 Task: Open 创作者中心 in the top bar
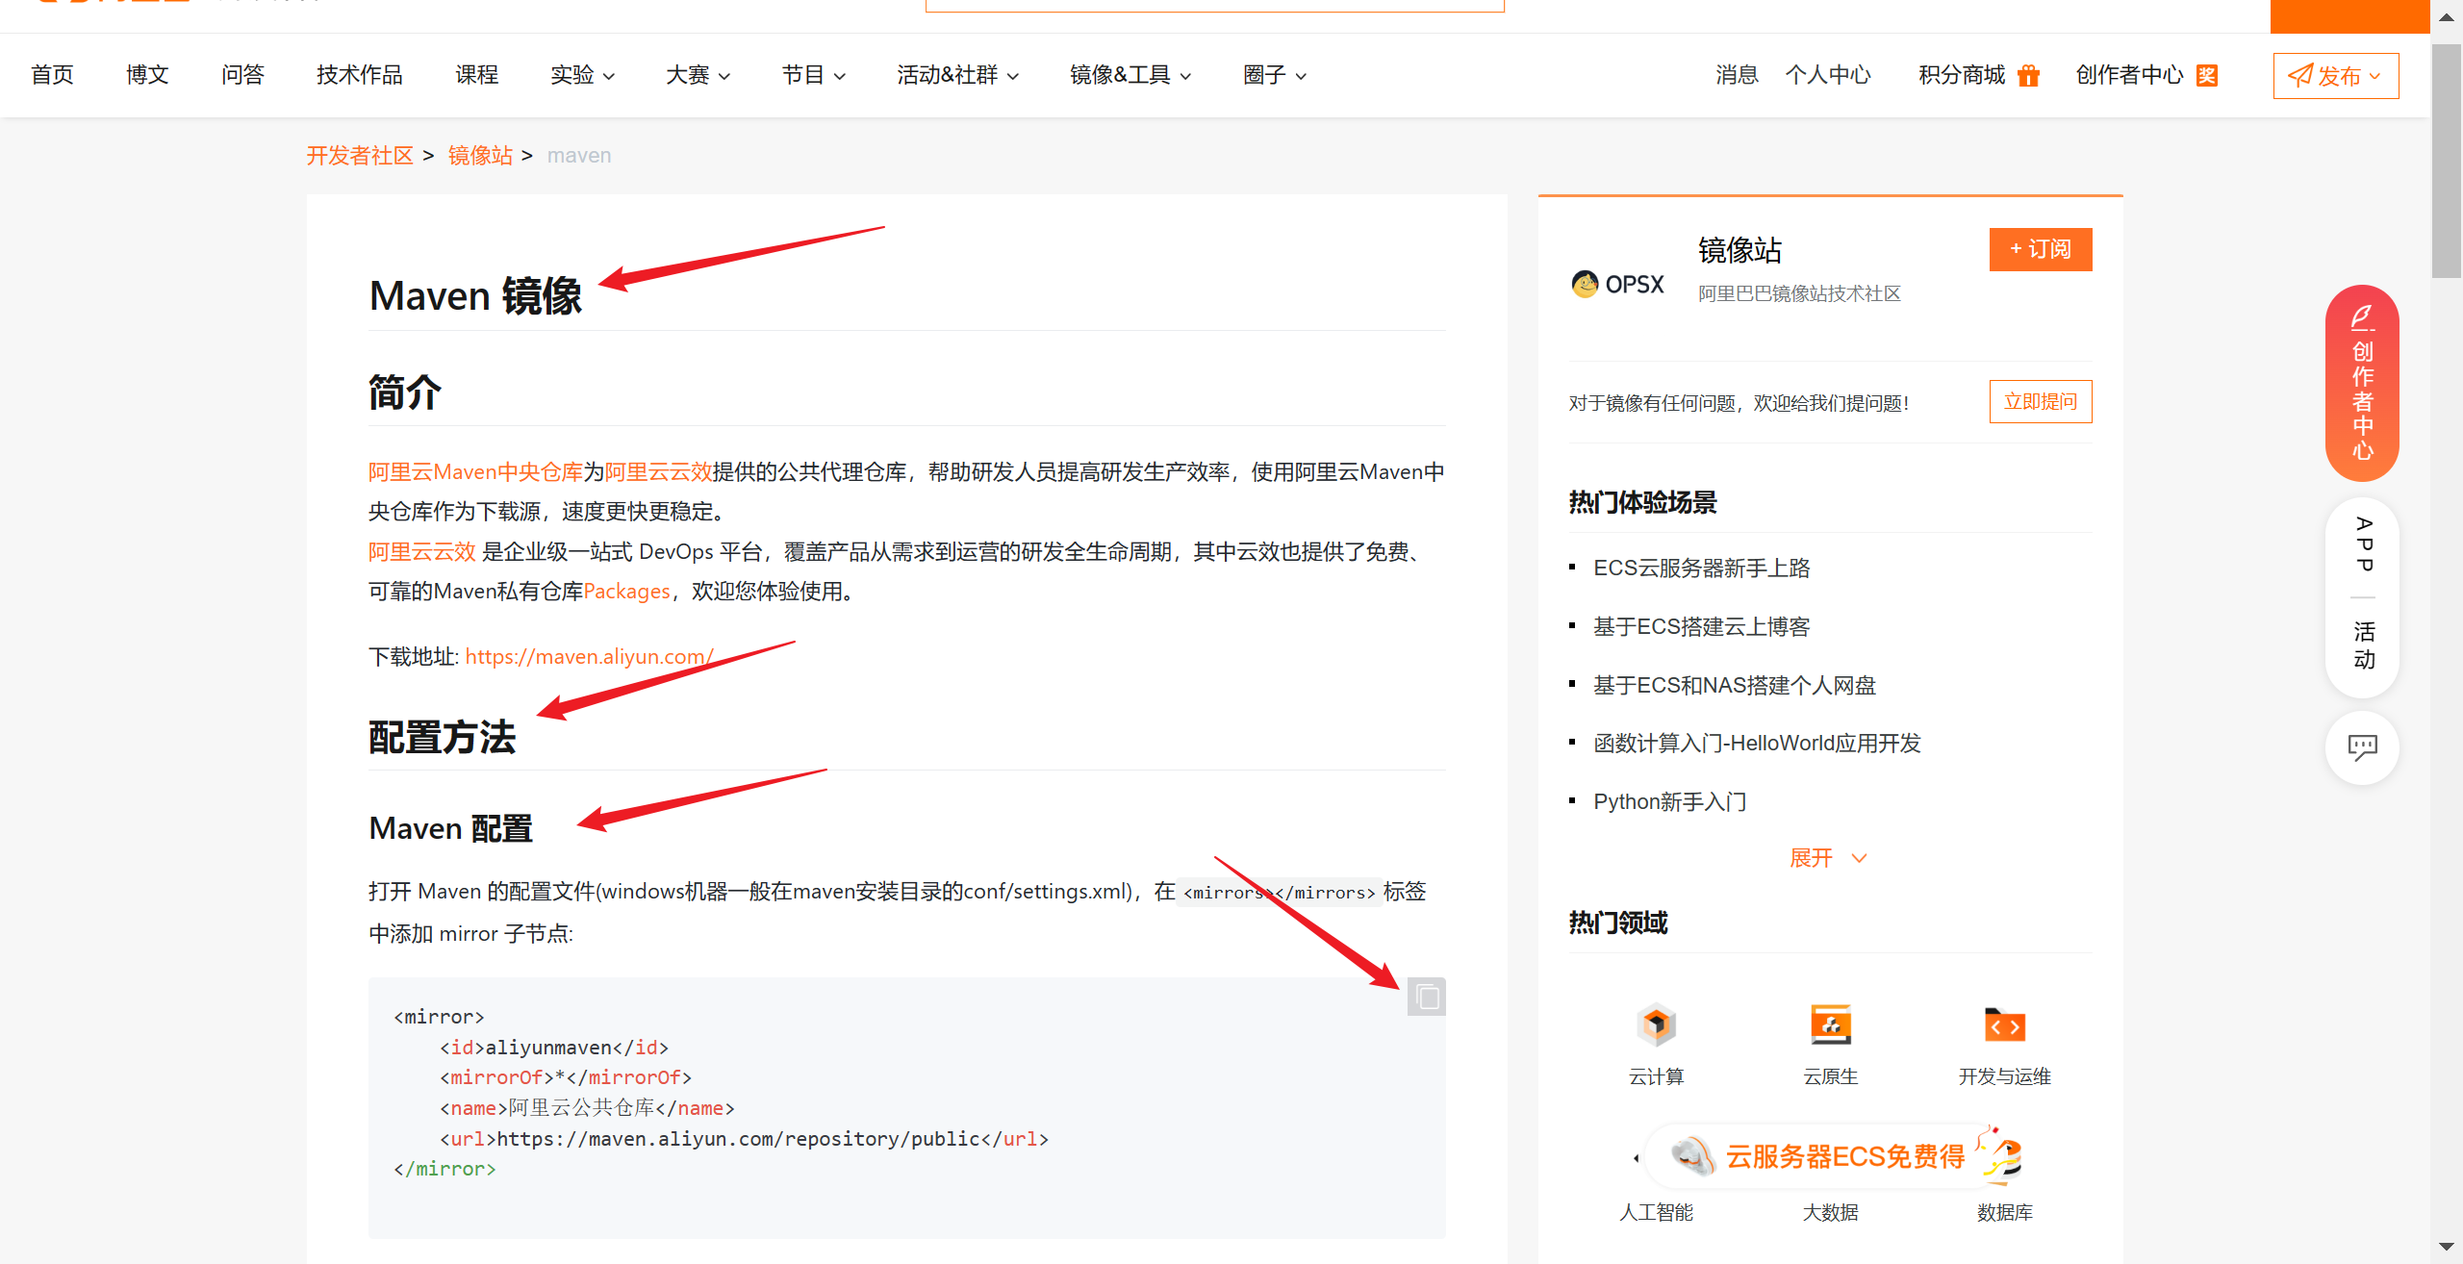tap(2130, 75)
